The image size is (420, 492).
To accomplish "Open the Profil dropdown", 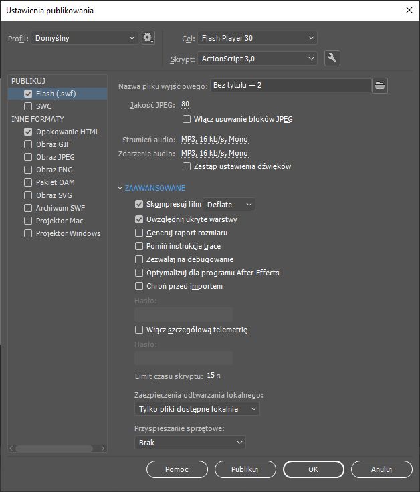I will tap(84, 38).
